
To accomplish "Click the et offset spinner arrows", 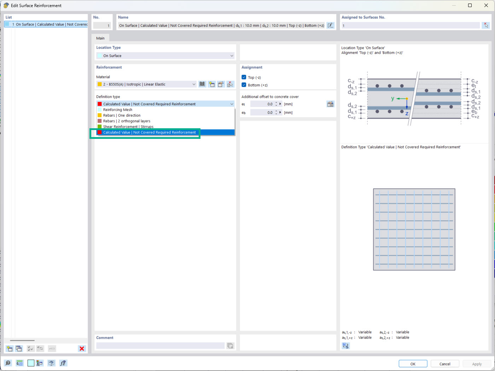I will [276, 104].
